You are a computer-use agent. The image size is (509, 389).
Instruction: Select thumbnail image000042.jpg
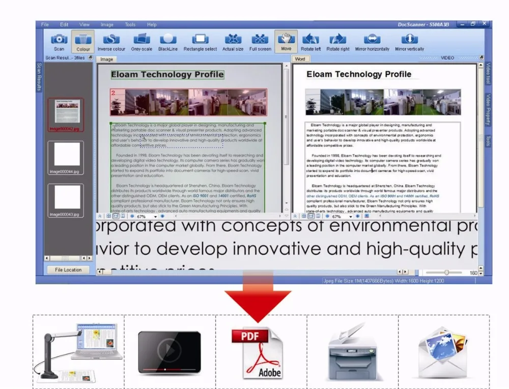(x=66, y=115)
